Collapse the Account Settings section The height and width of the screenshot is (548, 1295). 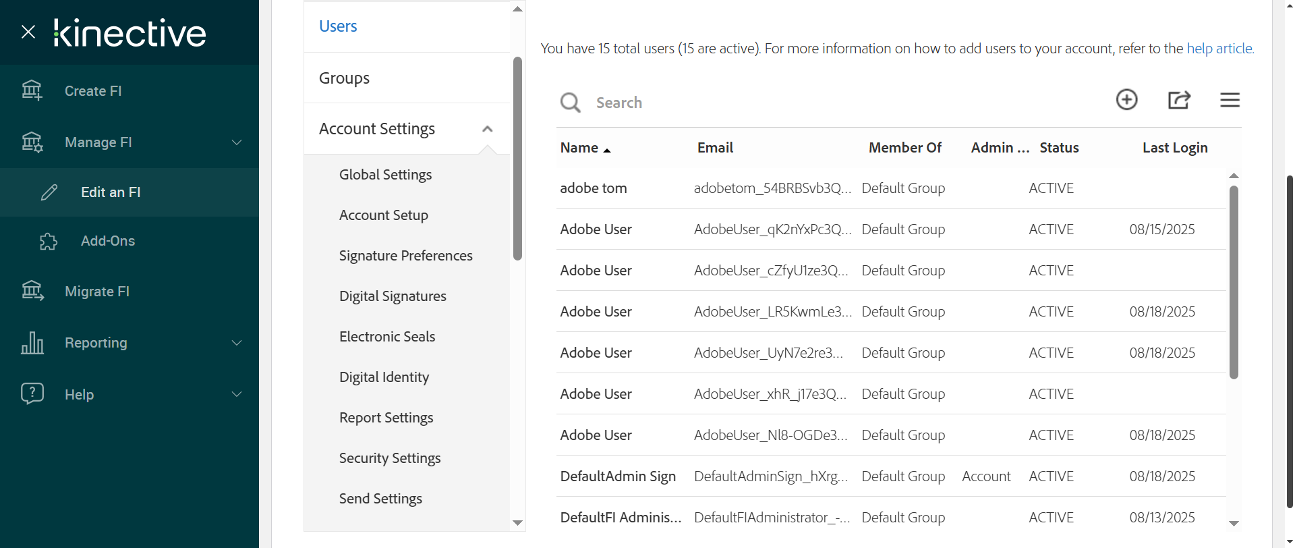pyautogui.click(x=487, y=129)
